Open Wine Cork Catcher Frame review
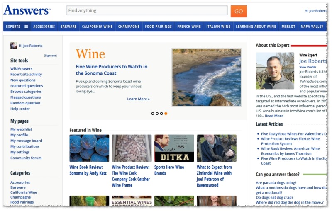Image resolution: width=332 pixels, height=211 pixels. click(x=131, y=176)
